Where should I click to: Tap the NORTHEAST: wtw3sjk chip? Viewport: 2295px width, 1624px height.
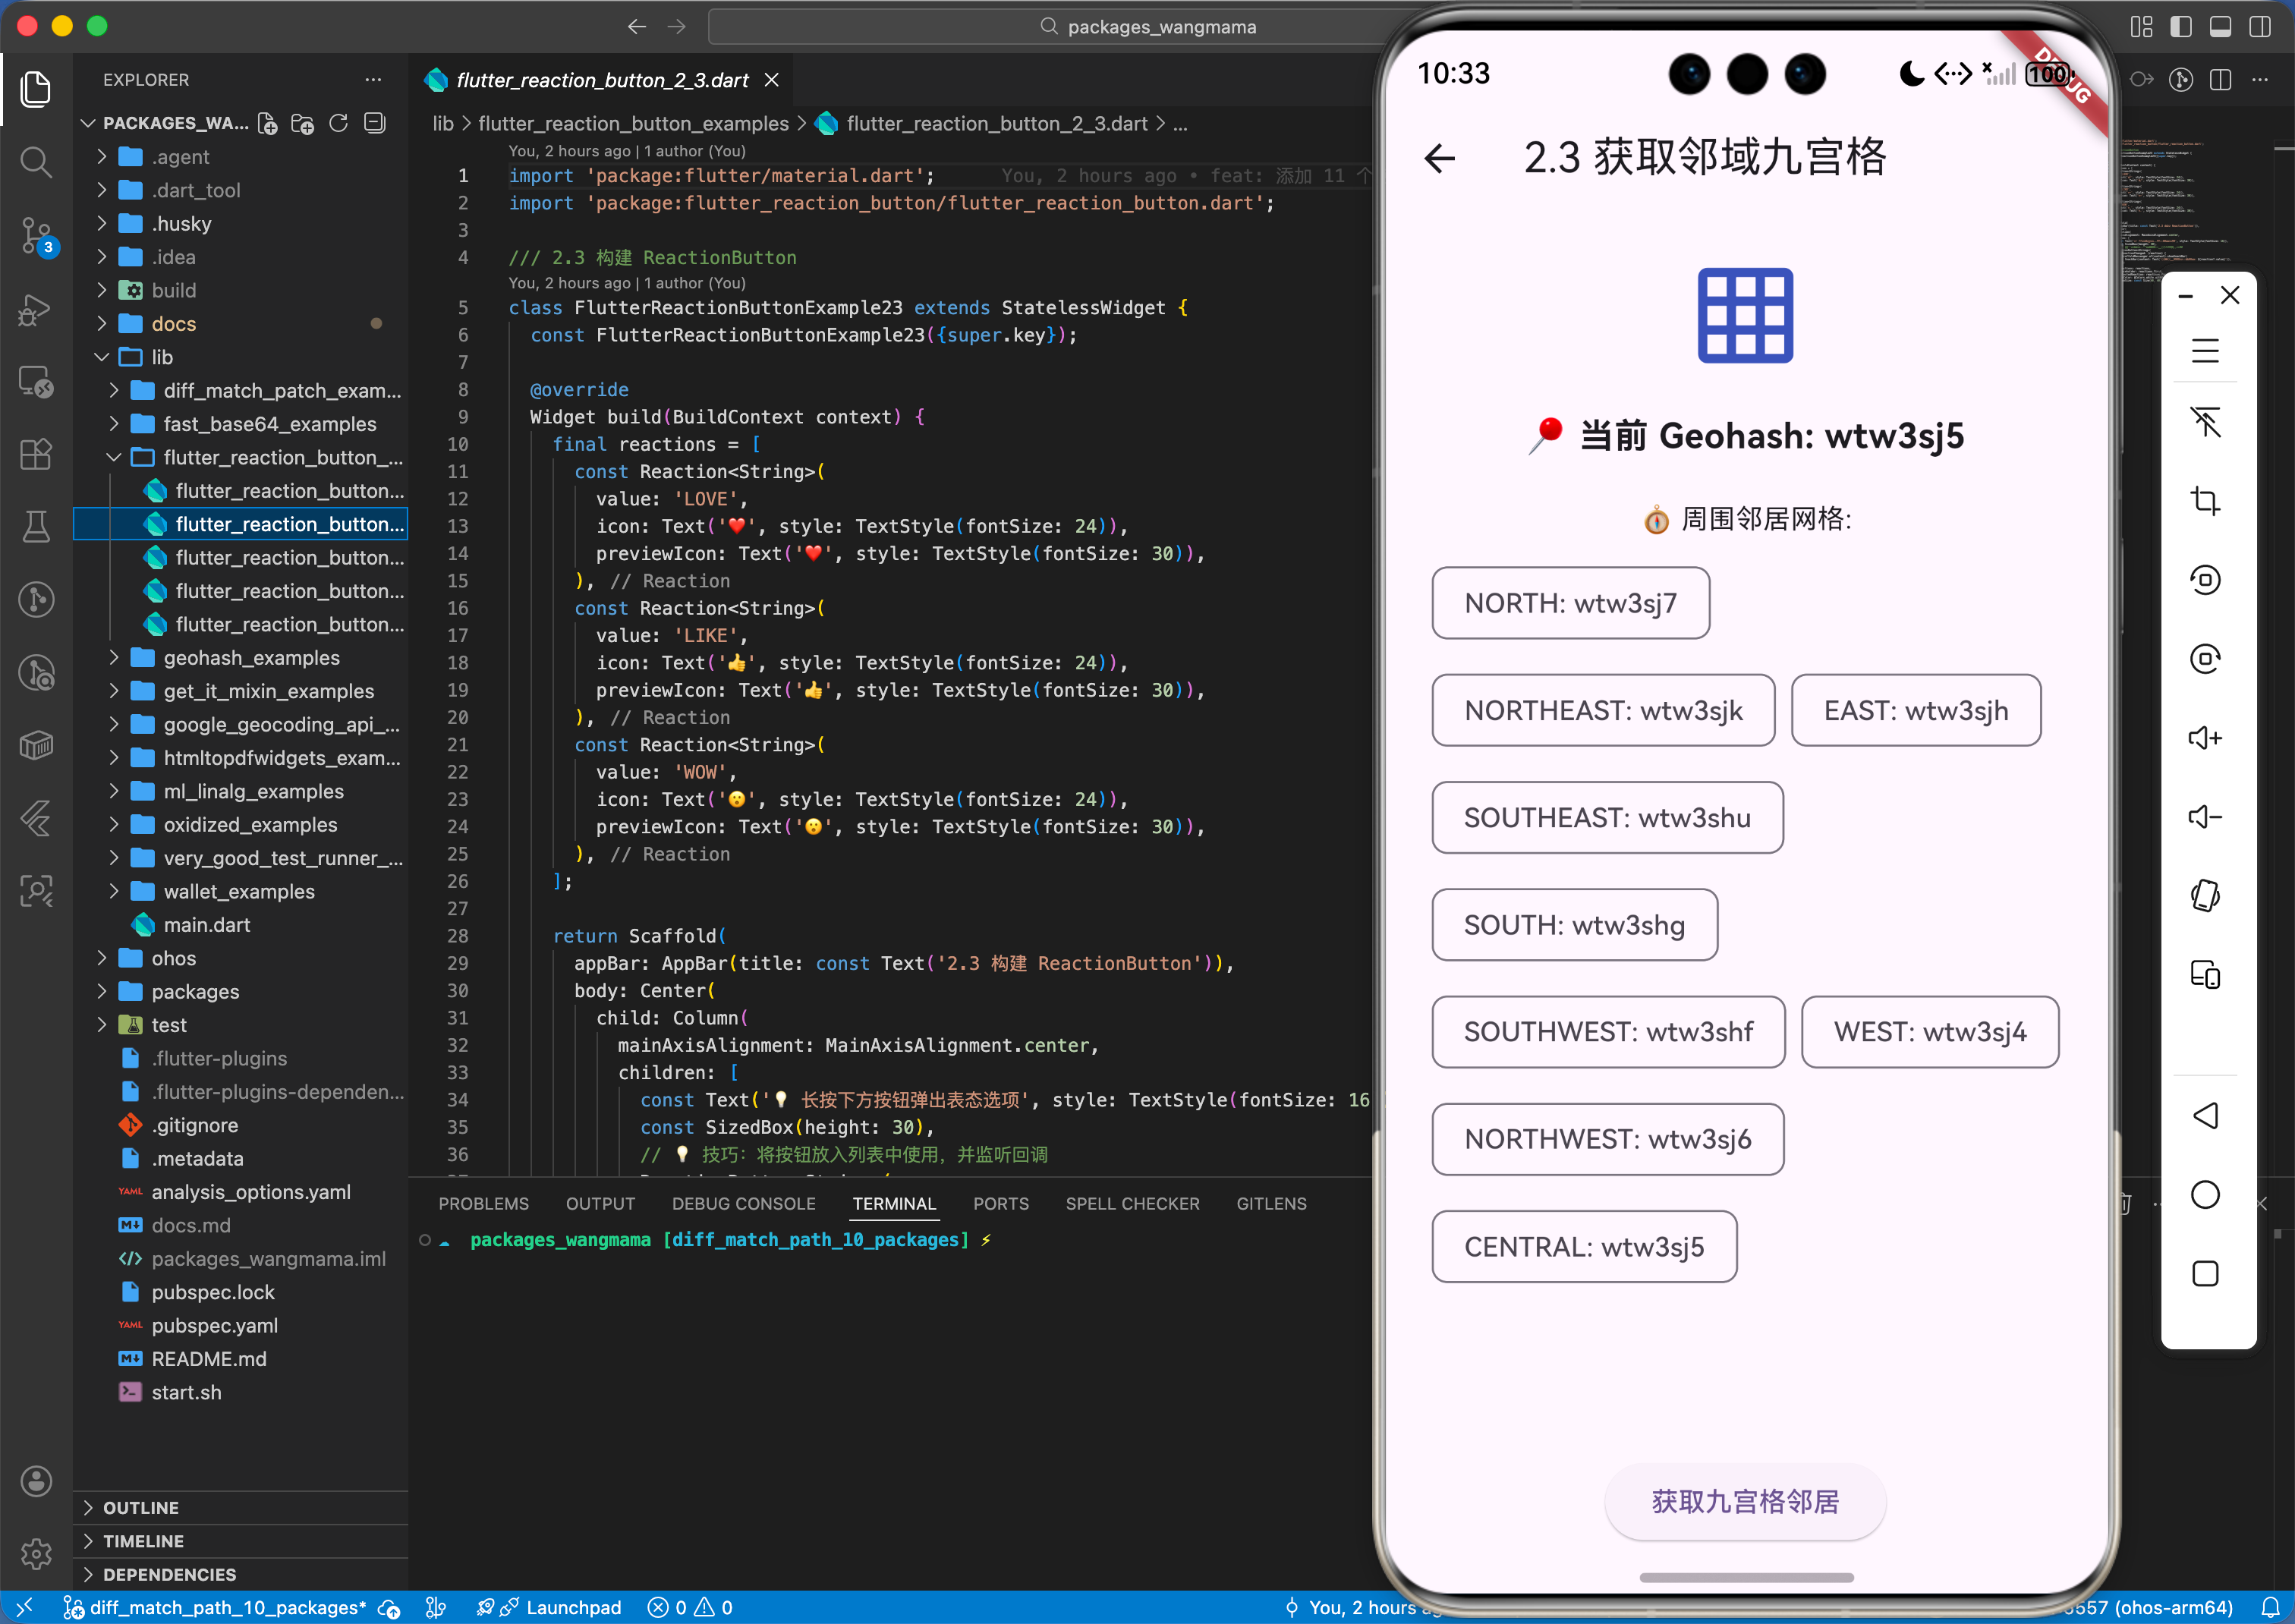click(1603, 711)
